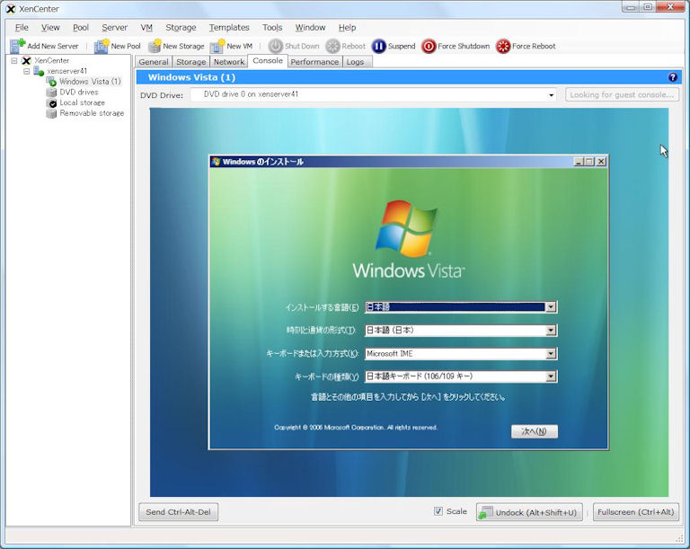690x549 pixels.
Task: Click the 次へ(N) next button
Action: tap(535, 431)
